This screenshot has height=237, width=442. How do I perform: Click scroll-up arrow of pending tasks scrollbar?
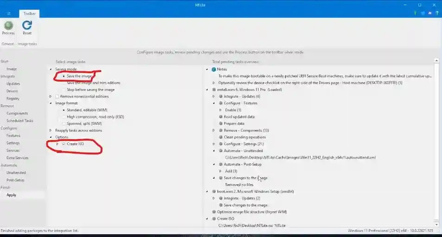point(436,61)
